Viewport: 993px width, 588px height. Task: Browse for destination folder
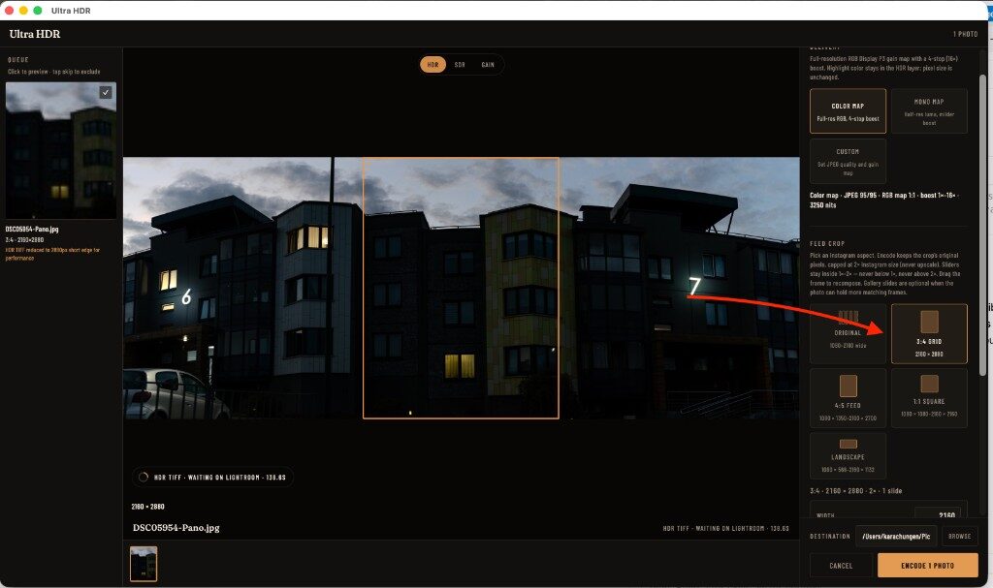959,536
